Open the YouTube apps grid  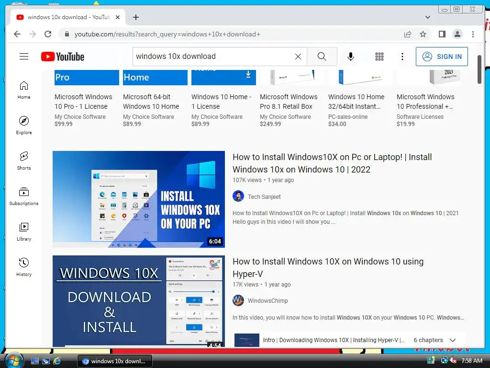tap(379, 57)
